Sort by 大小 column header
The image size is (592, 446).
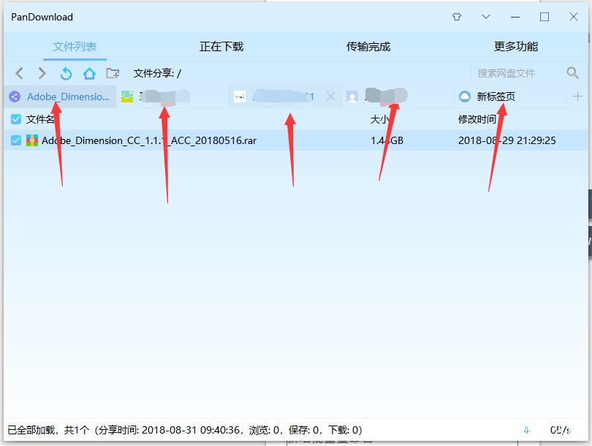(380, 119)
